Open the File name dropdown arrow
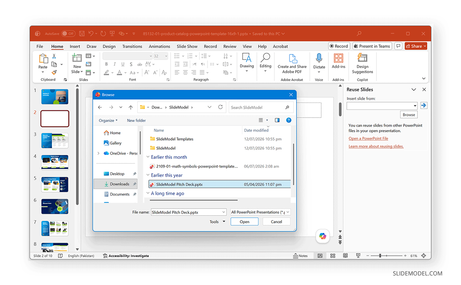The height and width of the screenshot is (285, 461). [224, 212]
